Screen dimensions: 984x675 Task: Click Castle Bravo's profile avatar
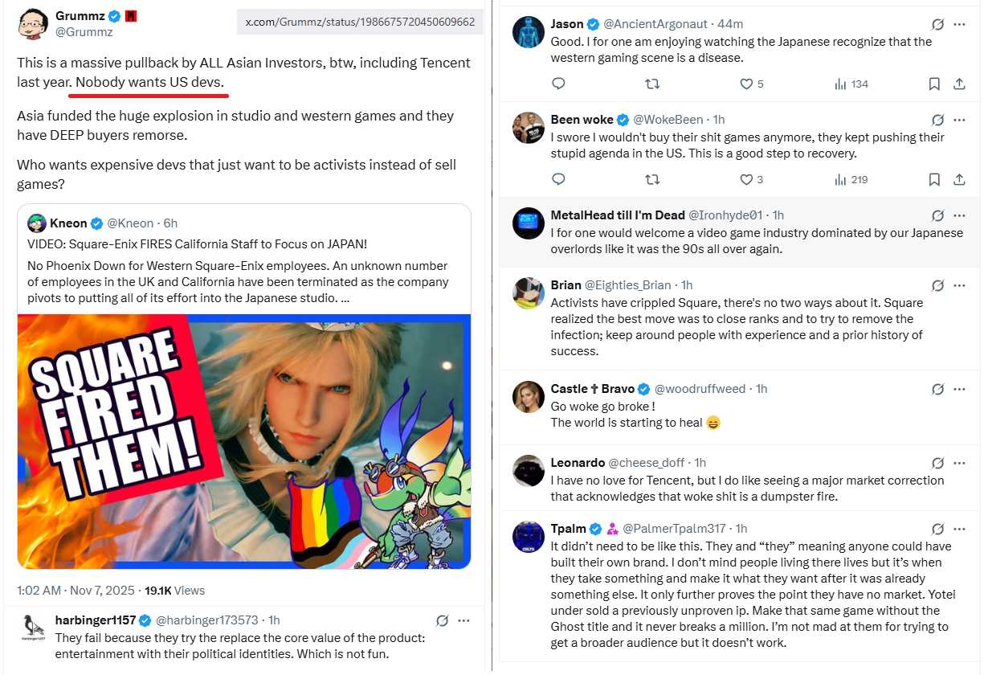click(x=529, y=397)
